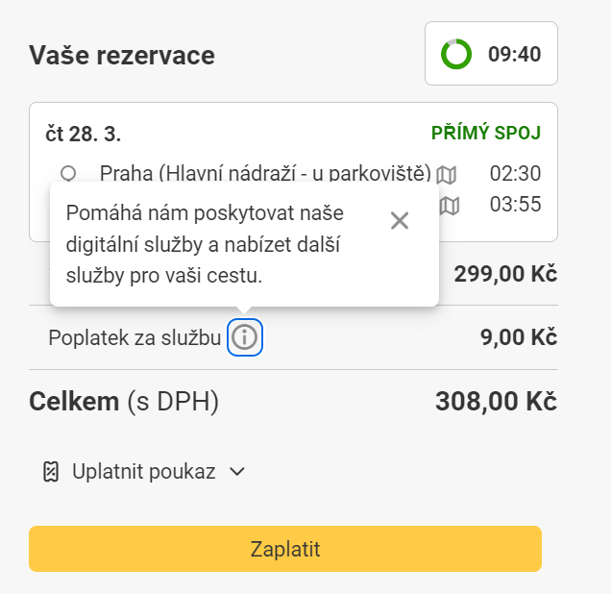Click the 9,00 Kč service fee amount

[518, 337]
